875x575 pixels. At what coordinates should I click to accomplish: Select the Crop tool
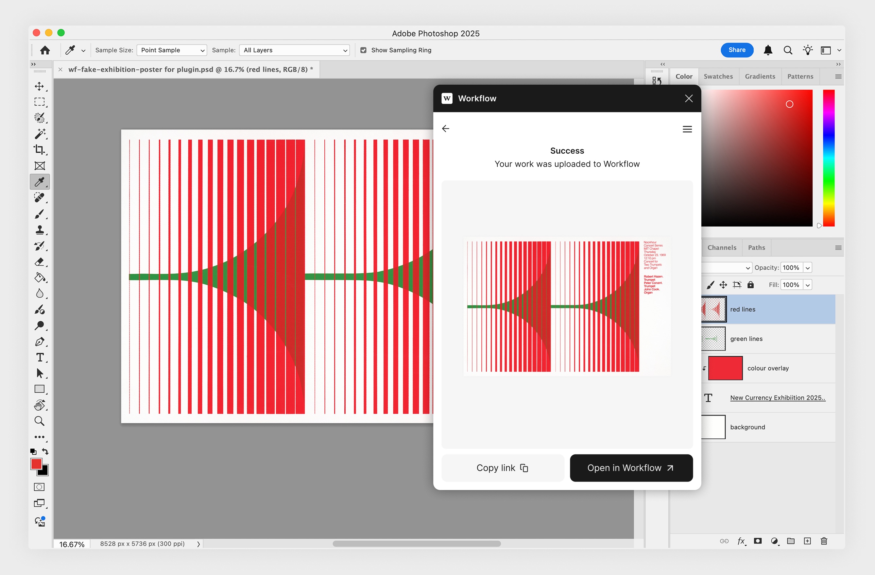pos(39,150)
